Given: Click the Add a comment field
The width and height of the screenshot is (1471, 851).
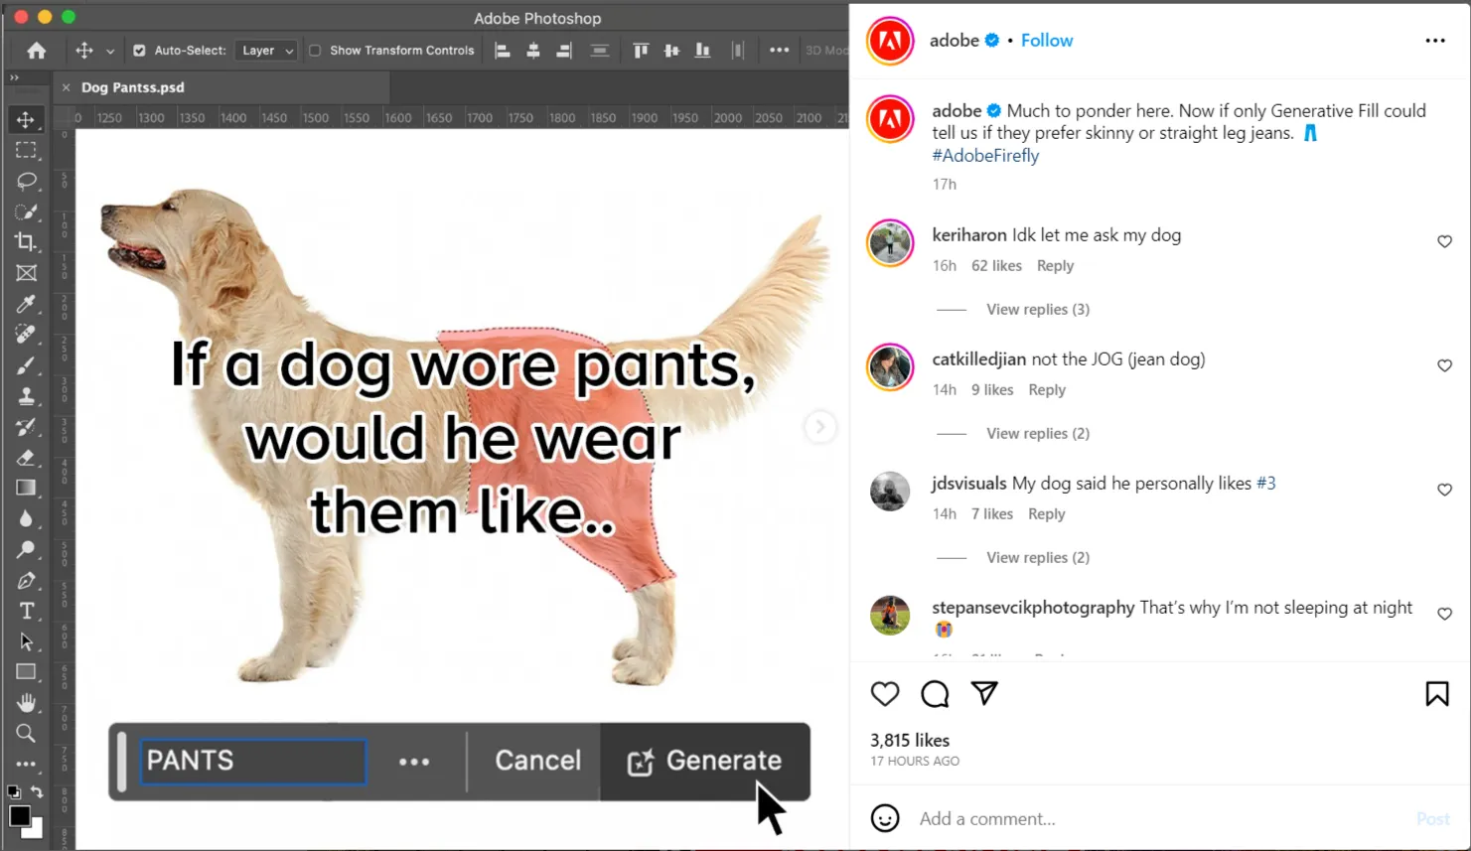Looking at the screenshot, I should pos(986,818).
